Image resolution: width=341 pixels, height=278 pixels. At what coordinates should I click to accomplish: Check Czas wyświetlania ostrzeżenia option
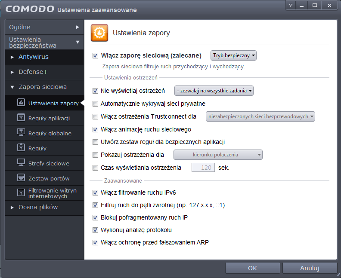coord(95,168)
